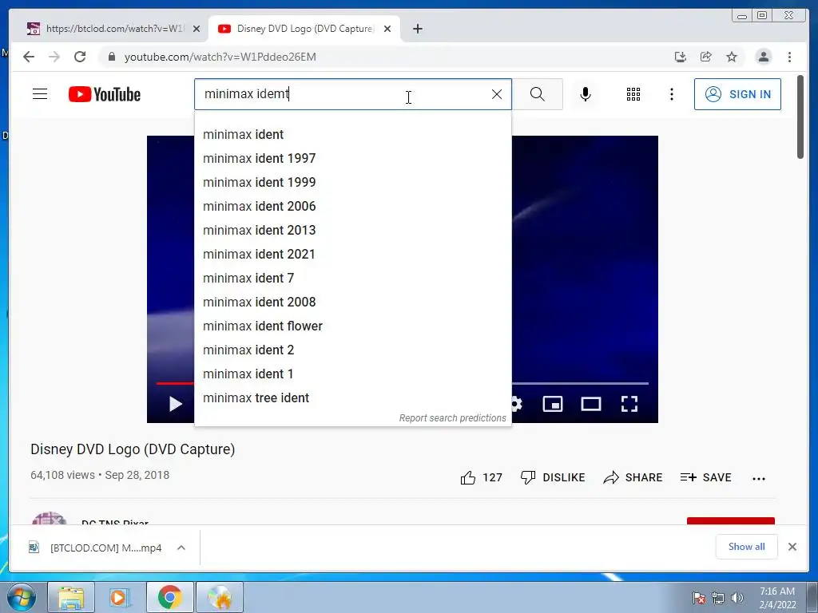Enter full screen video
The width and height of the screenshot is (818, 613).
629,404
